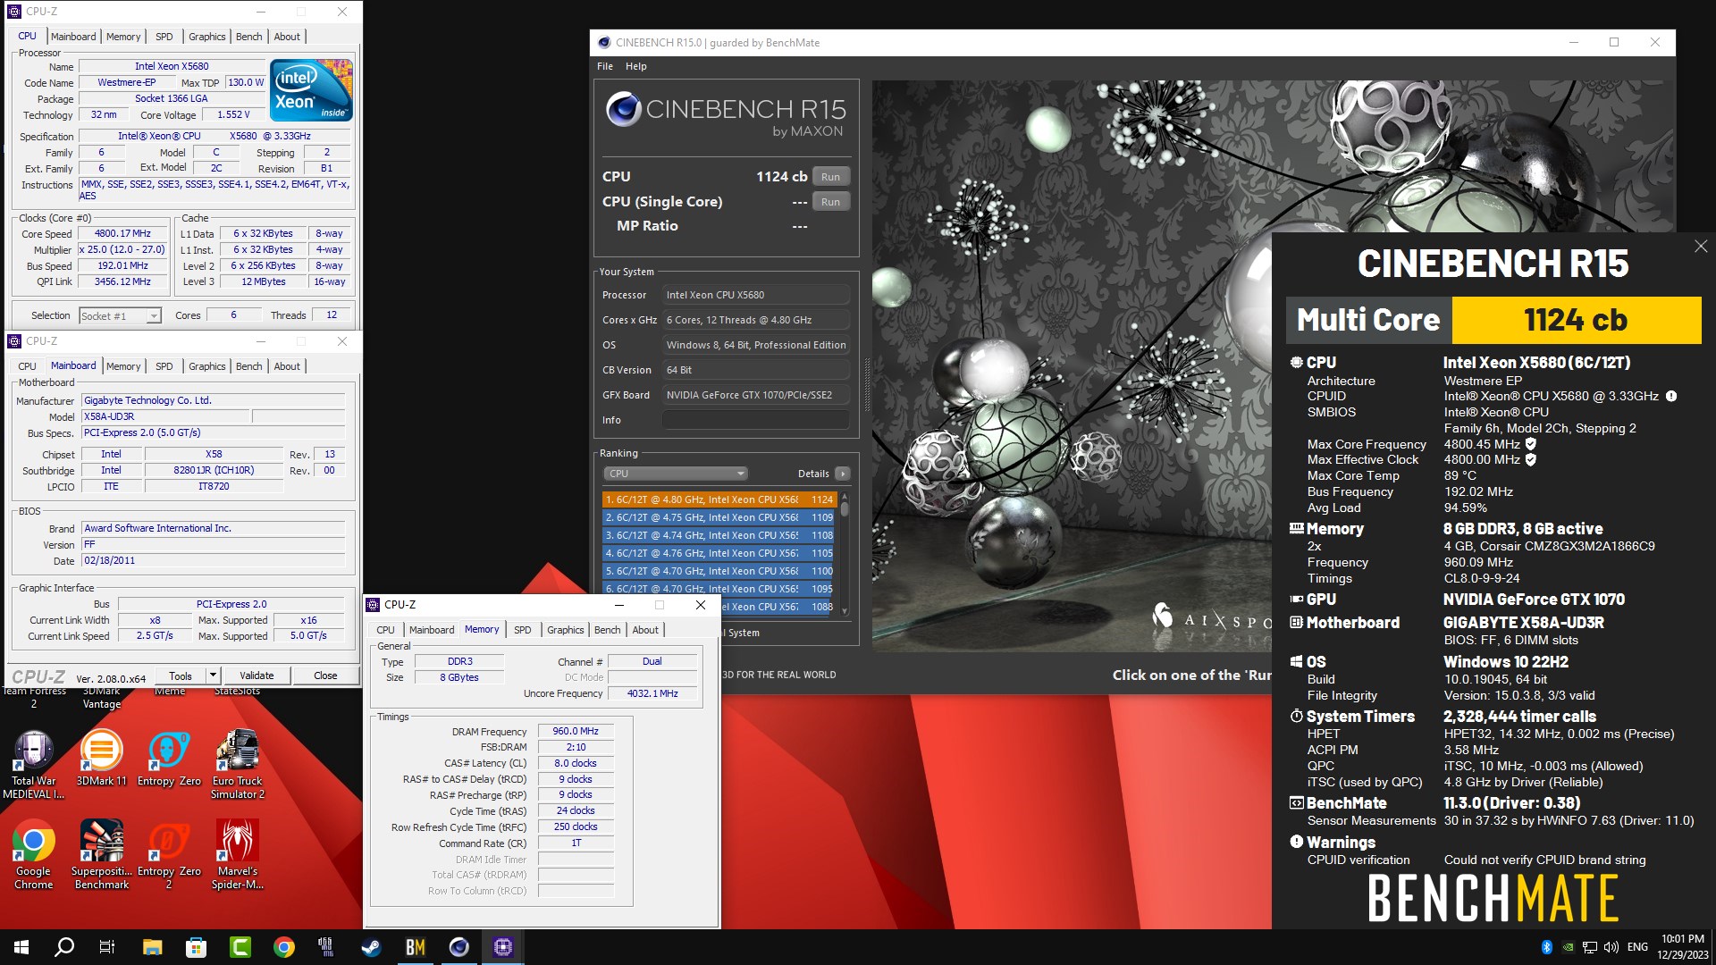Screen dimensions: 1716x965
Task: Open Memory tab in top CPU-Z window
Action: [x=123, y=37]
